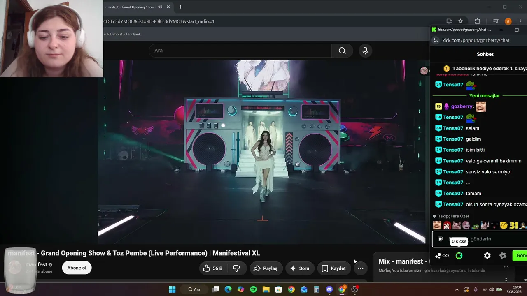The image size is (527, 296).
Task: Open Discord from taskbar
Action: [x=329, y=289]
